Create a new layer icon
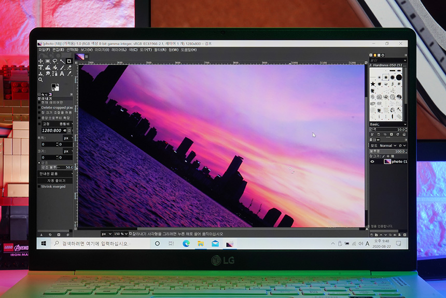The width and height of the screenshot is (446, 298). pyautogui.click(x=372, y=235)
